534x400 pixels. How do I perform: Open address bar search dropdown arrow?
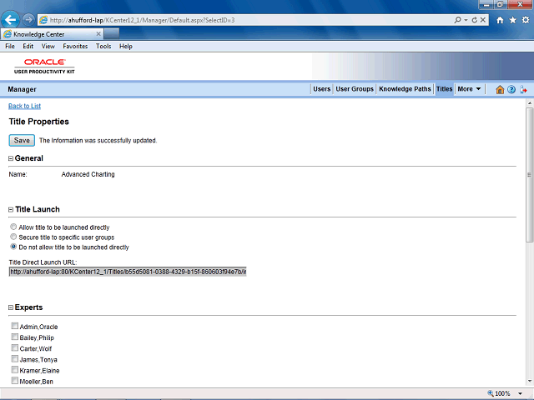pyautogui.click(x=466, y=20)
